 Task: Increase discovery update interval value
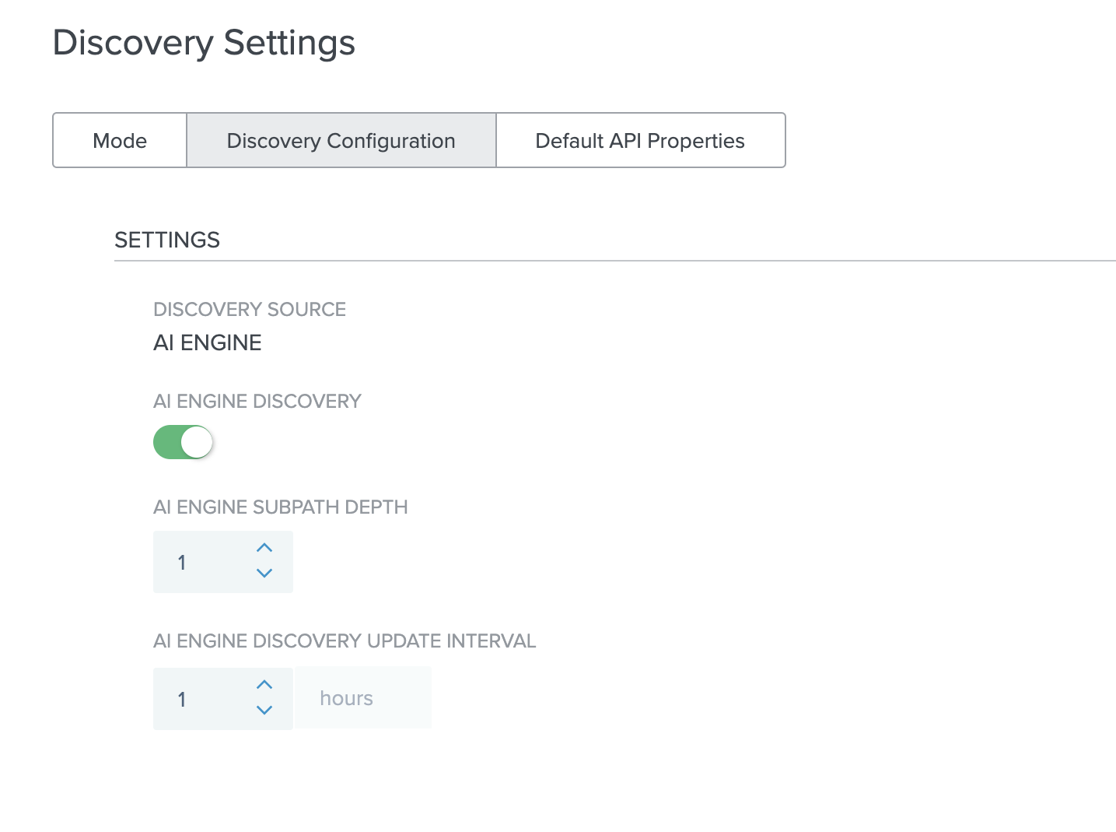click(x=264, y=685)
